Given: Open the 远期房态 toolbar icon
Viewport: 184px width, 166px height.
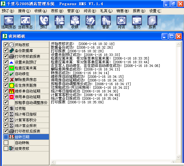Looking at the screenshot, I should pyautogui.click(x=9, y=22).
